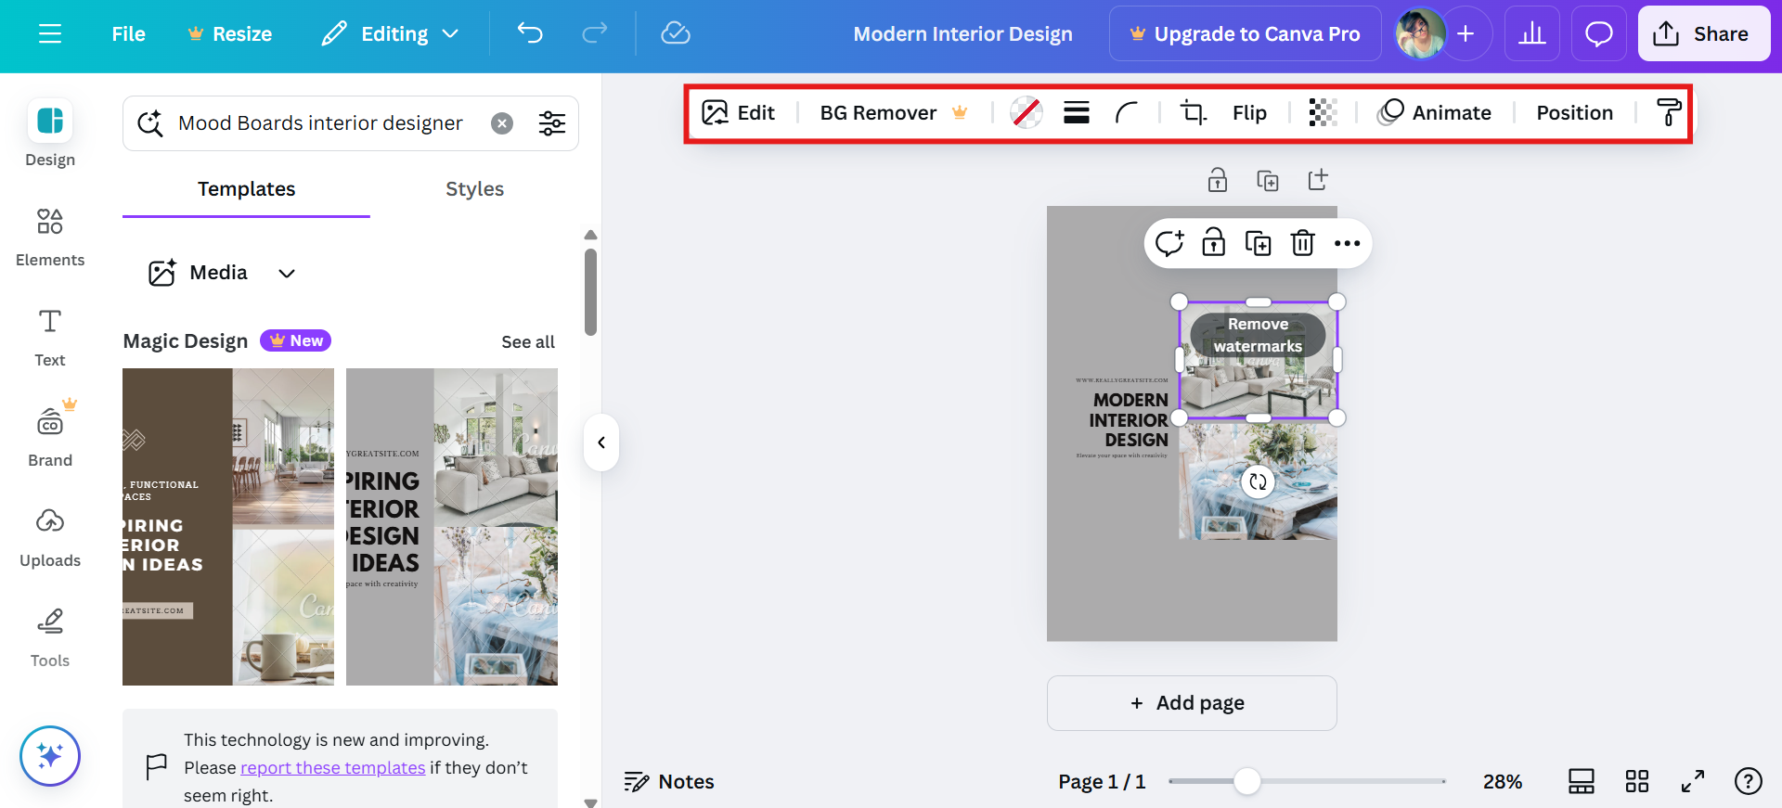Duplicate the selected image element
Viewport: 1782px width, 808px height.
click(x=1259, y=243)
